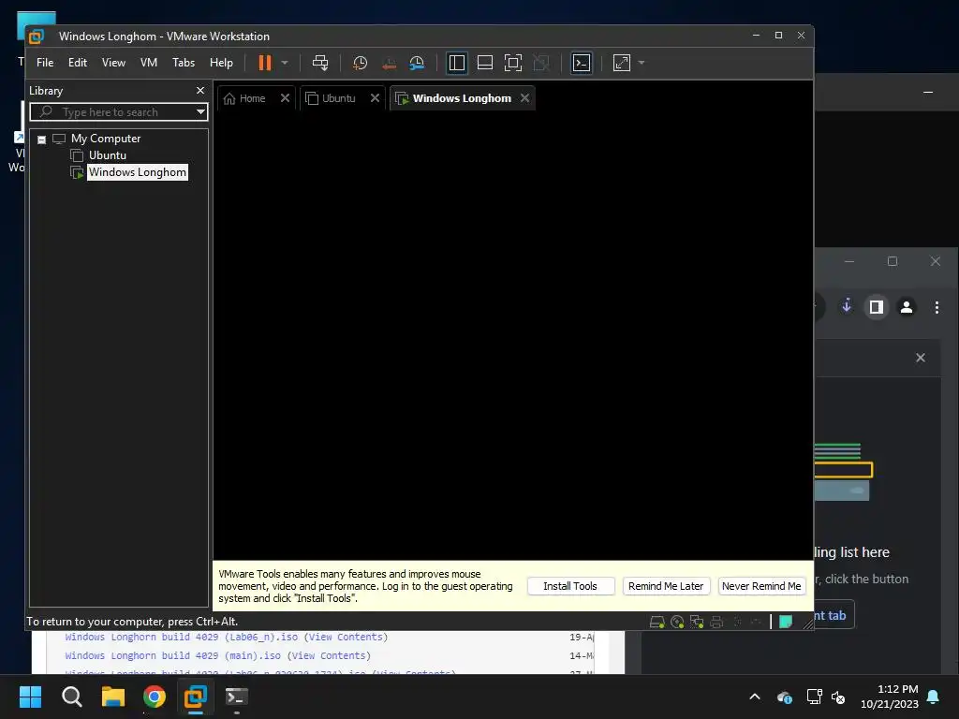Open the snapshot manager wrench-clock icon
Screen dimensions: 959x719
[417, 63]
